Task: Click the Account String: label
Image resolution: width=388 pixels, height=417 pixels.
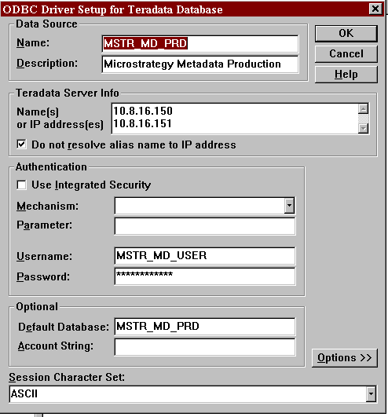Action: pyautogui.click(x=56, y=346)
